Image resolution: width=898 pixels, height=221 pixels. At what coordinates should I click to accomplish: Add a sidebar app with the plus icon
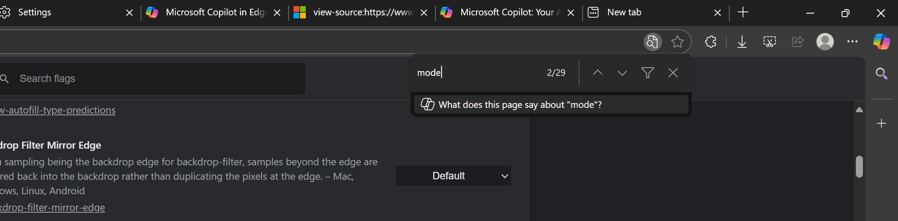pos(881,124)
